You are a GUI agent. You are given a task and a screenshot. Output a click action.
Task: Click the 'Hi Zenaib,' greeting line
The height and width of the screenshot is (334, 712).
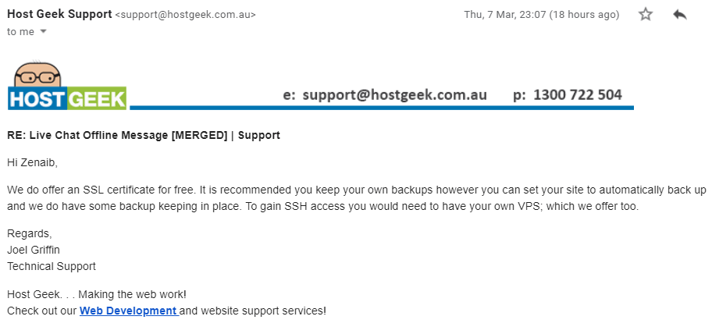[32, 163]
